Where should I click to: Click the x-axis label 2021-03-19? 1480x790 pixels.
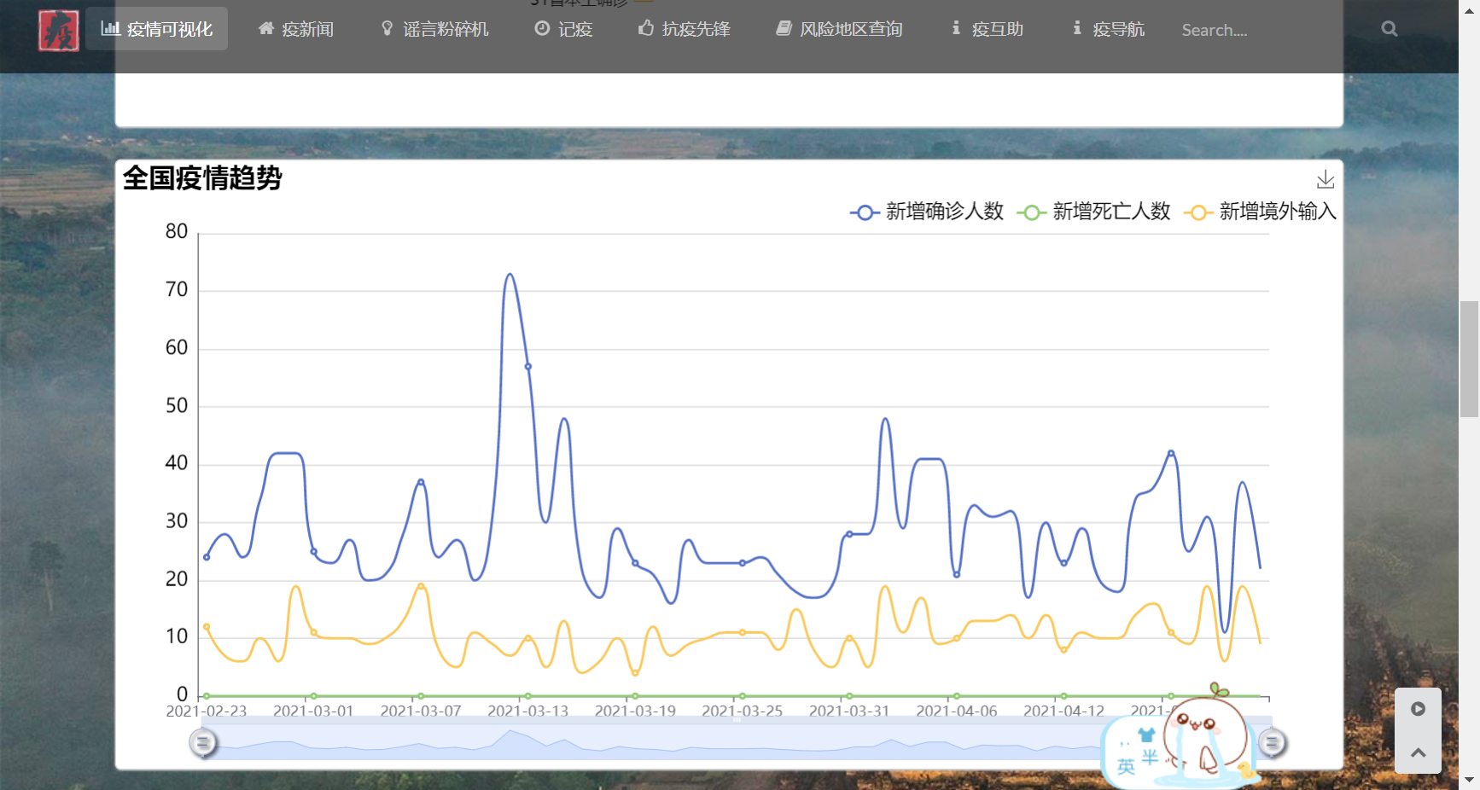coord(635,712)
